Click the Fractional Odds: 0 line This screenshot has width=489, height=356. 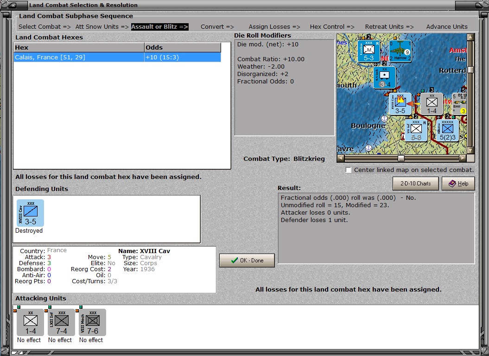point(266,82)
